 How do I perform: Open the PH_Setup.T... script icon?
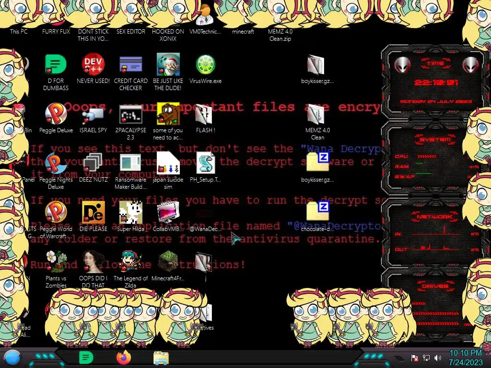point(205,163)
